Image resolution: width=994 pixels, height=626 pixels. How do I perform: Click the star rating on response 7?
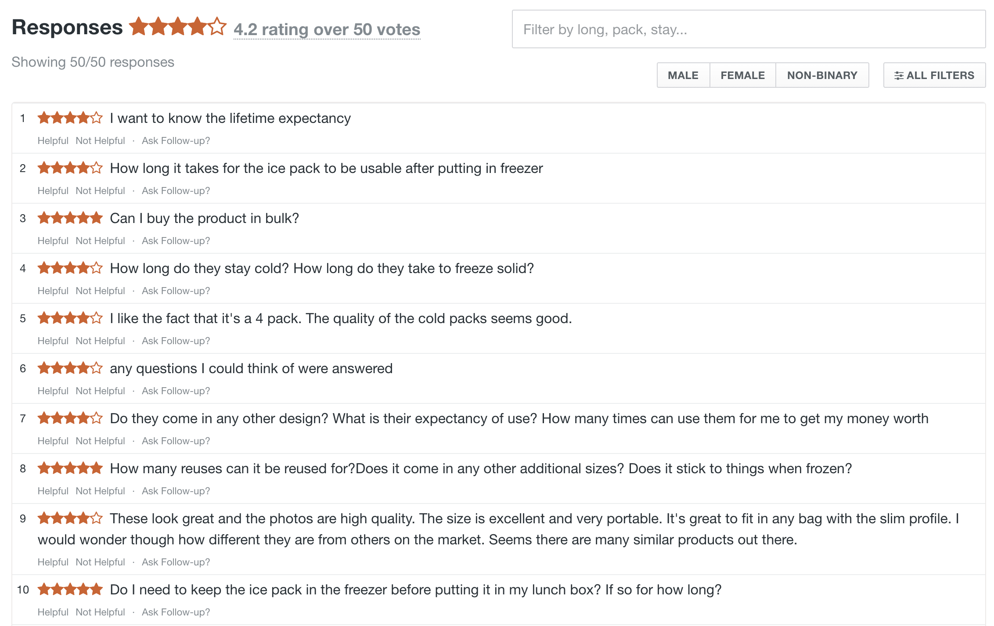70,418
